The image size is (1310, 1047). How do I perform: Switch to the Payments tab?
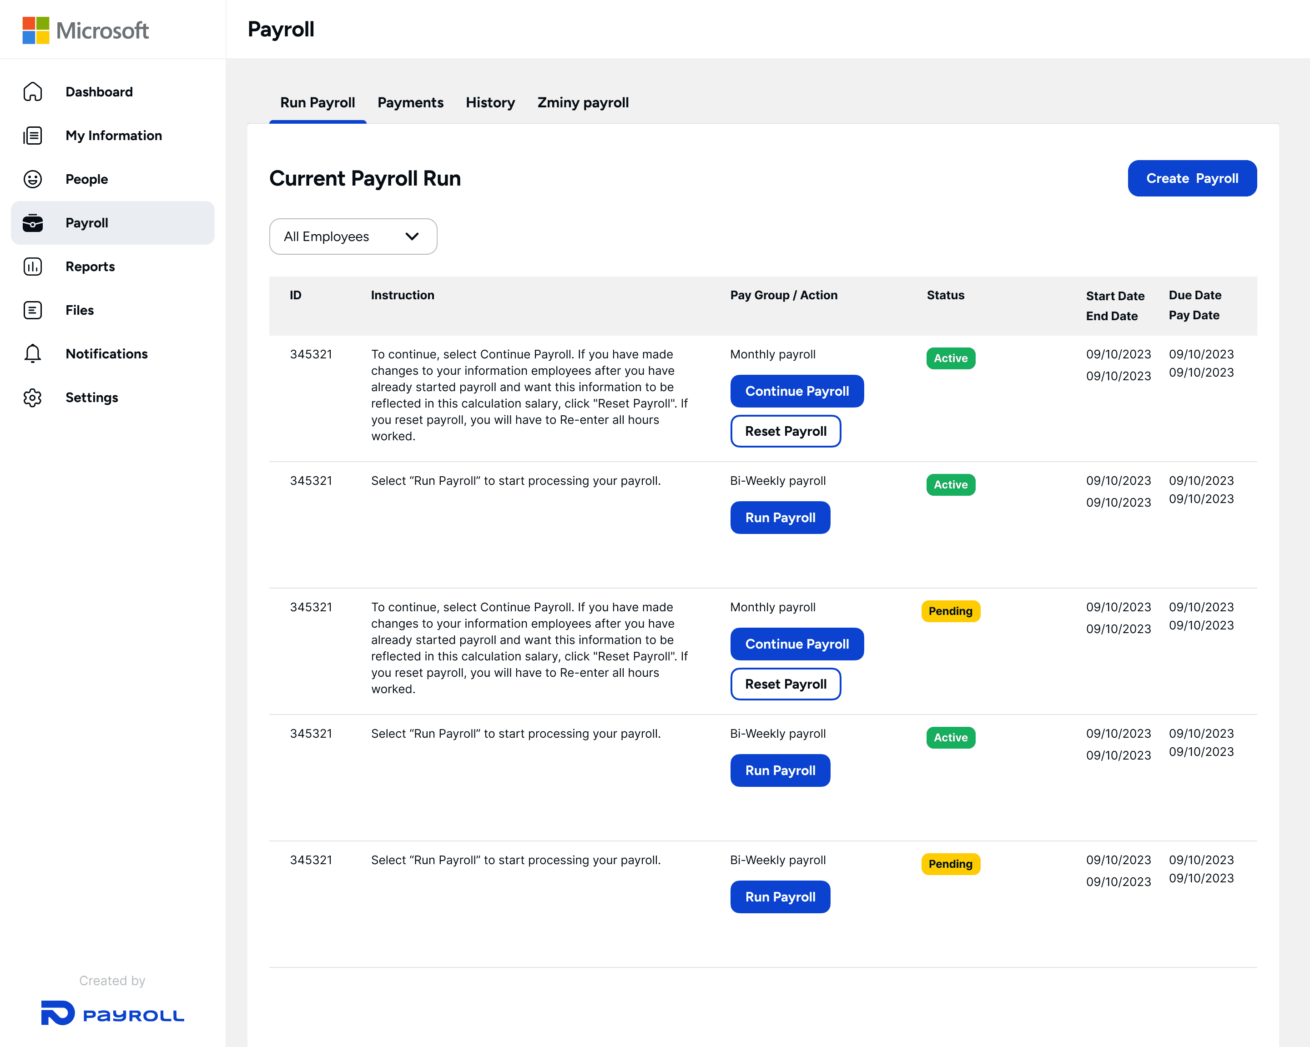point(410,103)
